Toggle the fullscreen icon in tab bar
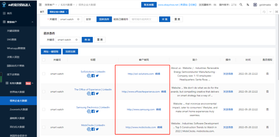This screenshot has height=137, width=279. [276, 12]
